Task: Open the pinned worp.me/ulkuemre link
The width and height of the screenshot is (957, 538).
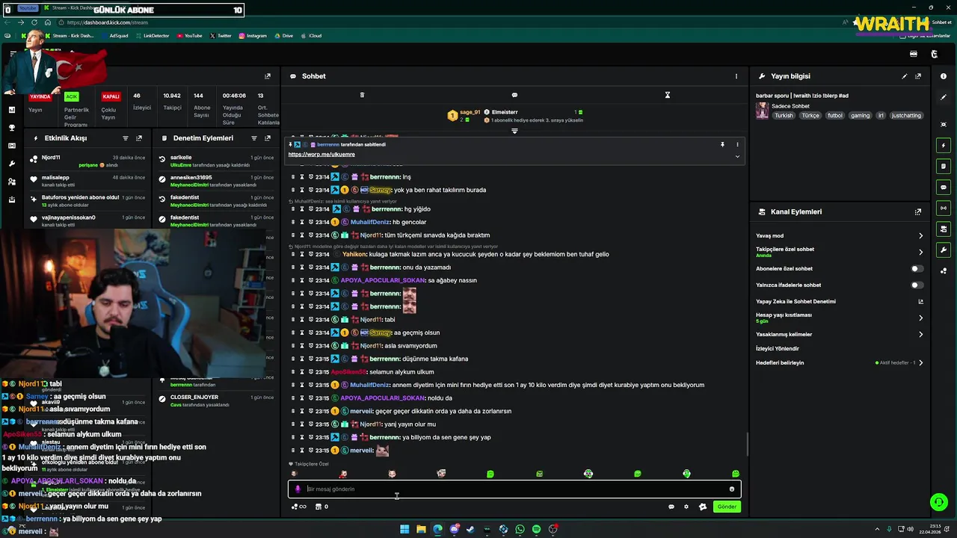Action: 321,154
